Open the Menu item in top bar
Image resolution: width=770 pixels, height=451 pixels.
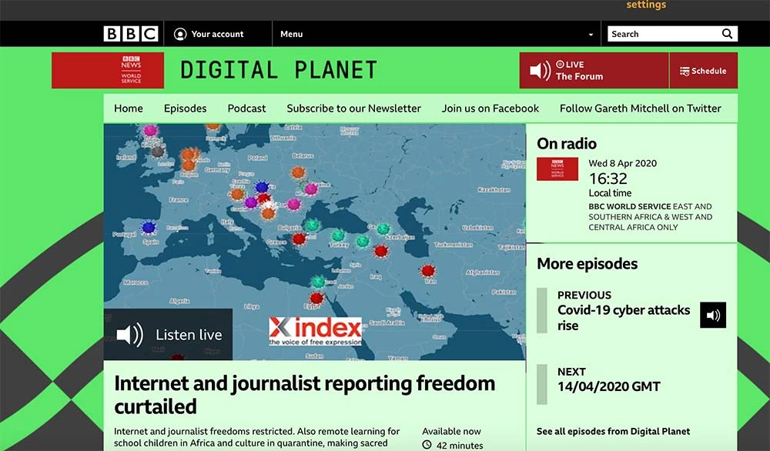[x=291, y=34]
